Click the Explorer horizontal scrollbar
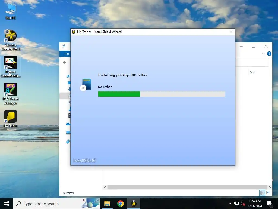The image size is (278, 209). tap(187, 187)
